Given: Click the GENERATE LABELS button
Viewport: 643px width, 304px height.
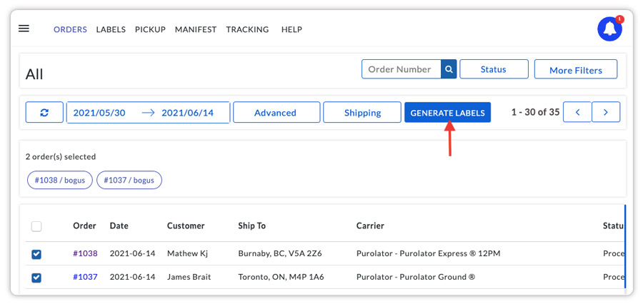Looking at the screenshot, I should (447, 112).
